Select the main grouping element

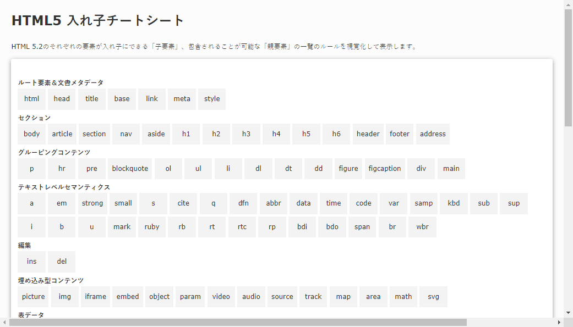click(451, 169)
